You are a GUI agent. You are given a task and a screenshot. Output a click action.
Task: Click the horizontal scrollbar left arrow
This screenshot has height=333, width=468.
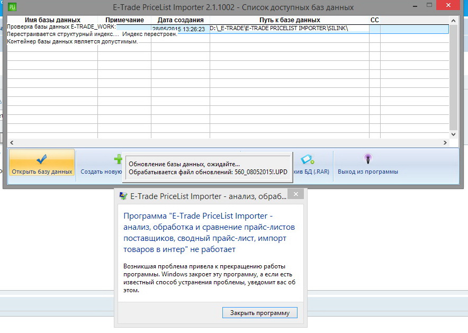click(12, 142)
